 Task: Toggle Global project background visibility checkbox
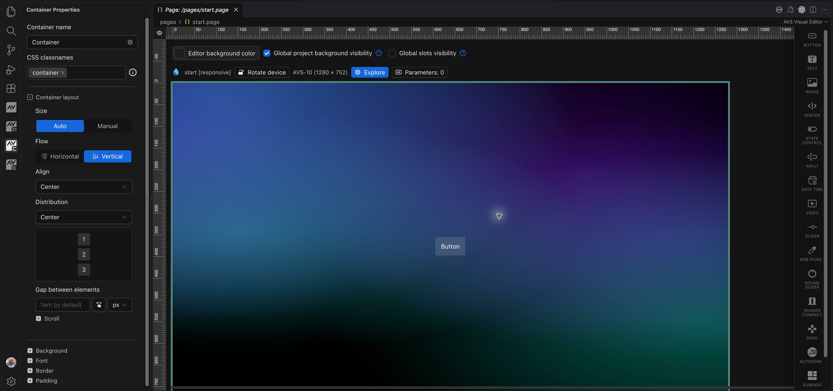(x=267, y=53)
